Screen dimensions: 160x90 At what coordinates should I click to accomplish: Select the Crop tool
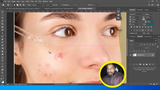click(2, 24)
